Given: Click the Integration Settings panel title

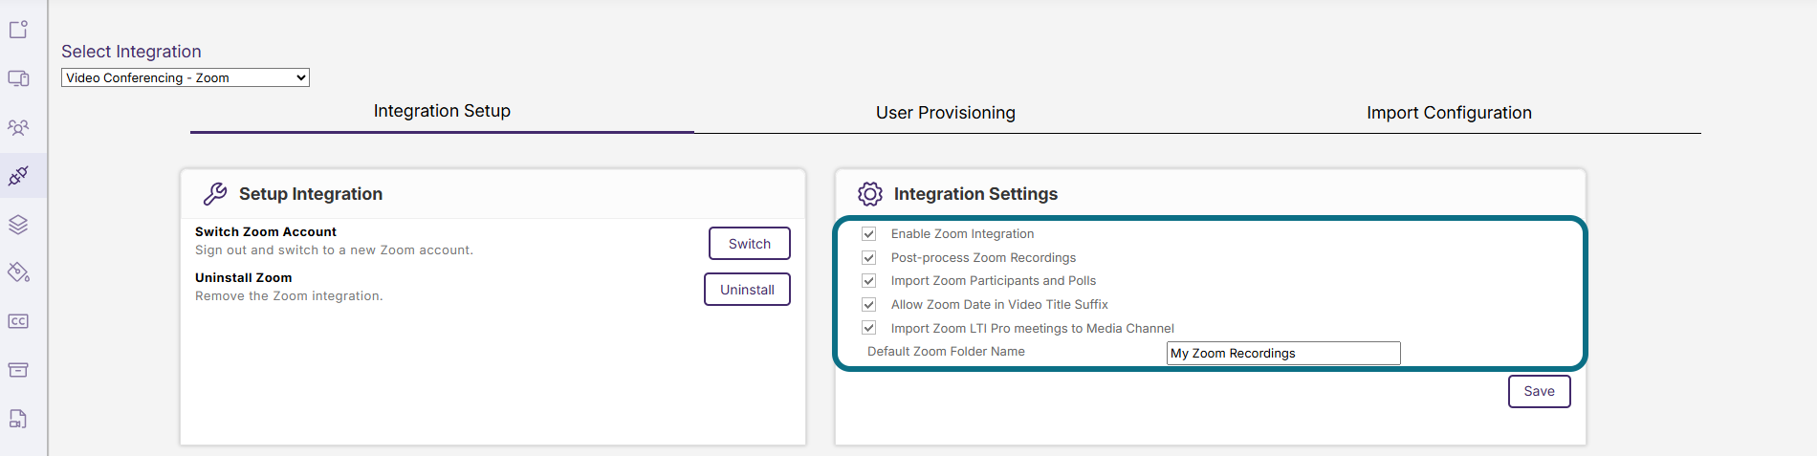Looking at the screenshot, I should [x=975, y=194].
